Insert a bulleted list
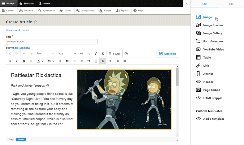Viewport: 244px width, 145px height. click(67, 61)
